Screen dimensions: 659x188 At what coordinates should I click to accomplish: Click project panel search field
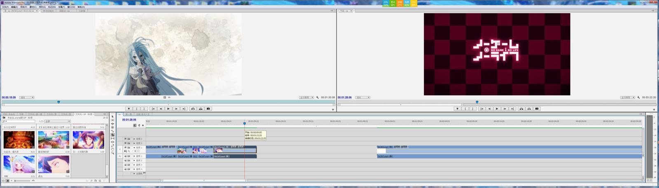[19, 121]
